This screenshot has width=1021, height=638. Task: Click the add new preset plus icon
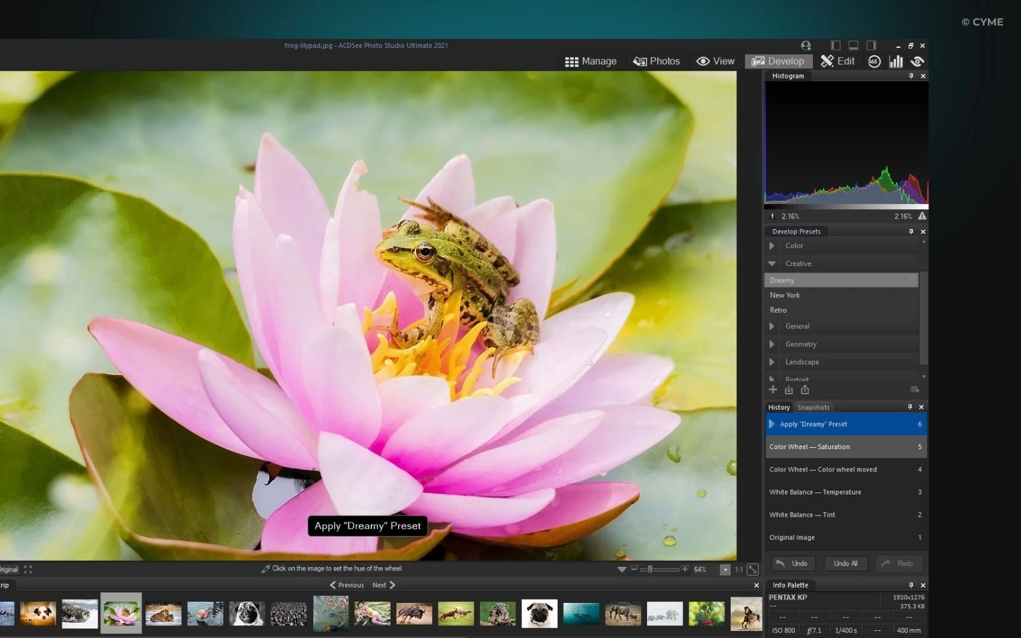click(x=773, y=389)
